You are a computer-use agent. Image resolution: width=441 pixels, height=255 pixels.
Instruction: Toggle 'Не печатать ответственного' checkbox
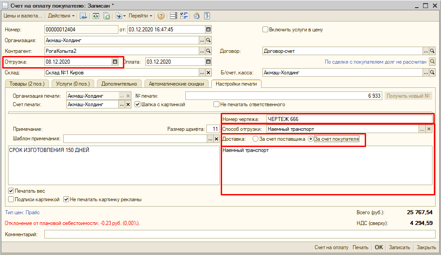(216, 104)
